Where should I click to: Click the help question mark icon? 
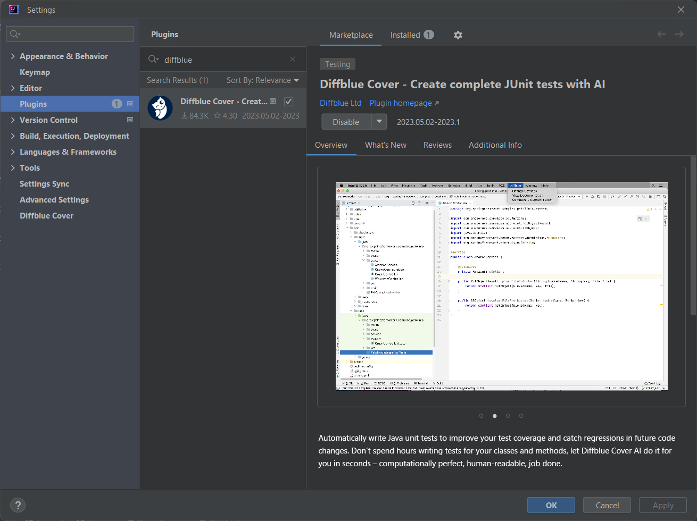coord(18,505)
